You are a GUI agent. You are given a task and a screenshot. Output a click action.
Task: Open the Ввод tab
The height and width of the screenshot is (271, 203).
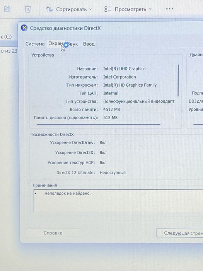89,44
